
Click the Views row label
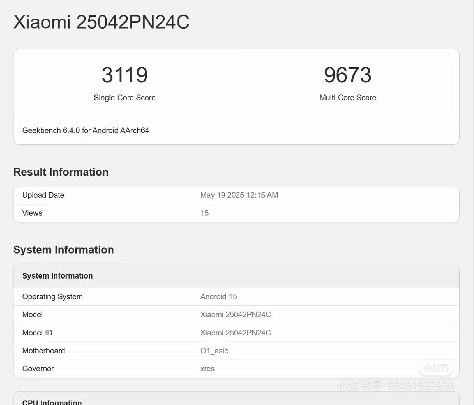(x=32, y=213)
